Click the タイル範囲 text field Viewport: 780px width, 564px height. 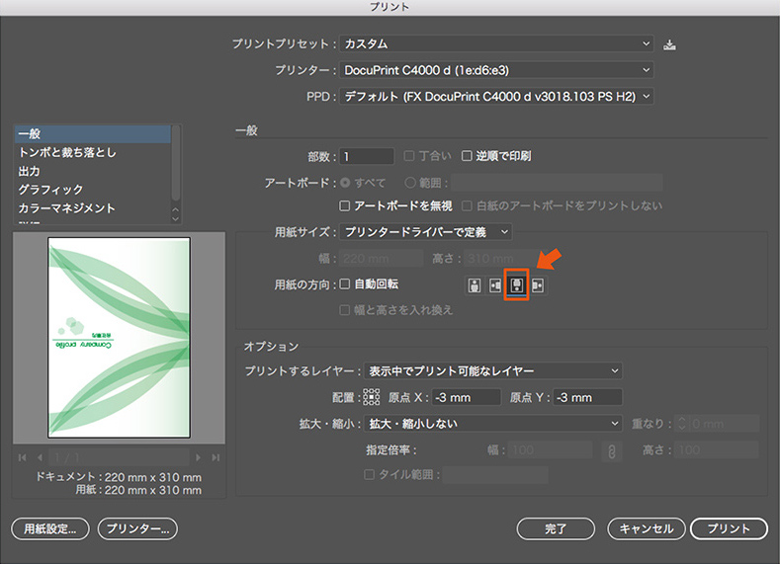pos(495,474)
